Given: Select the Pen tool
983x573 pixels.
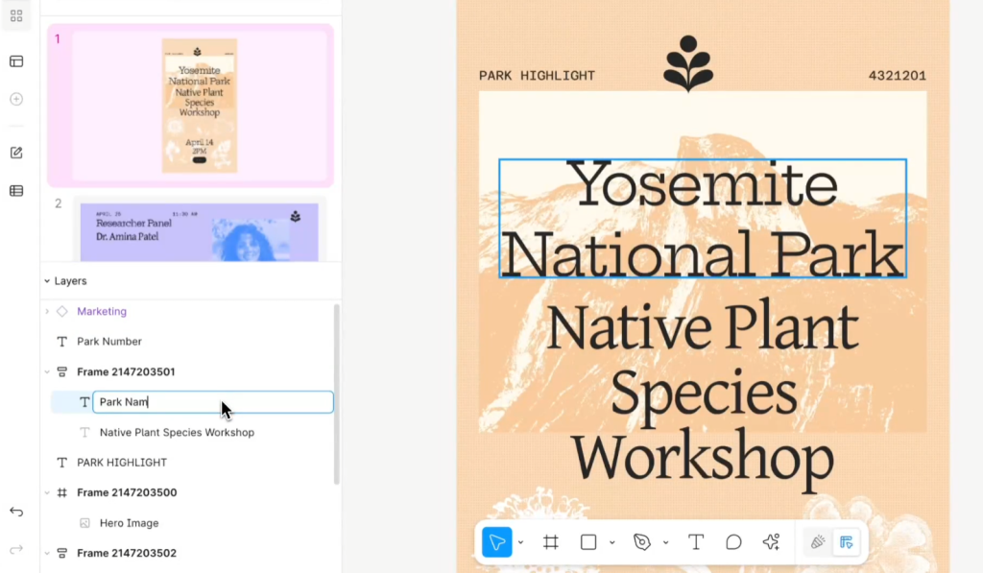Looking at the screenshot, I should coord(642,542).
